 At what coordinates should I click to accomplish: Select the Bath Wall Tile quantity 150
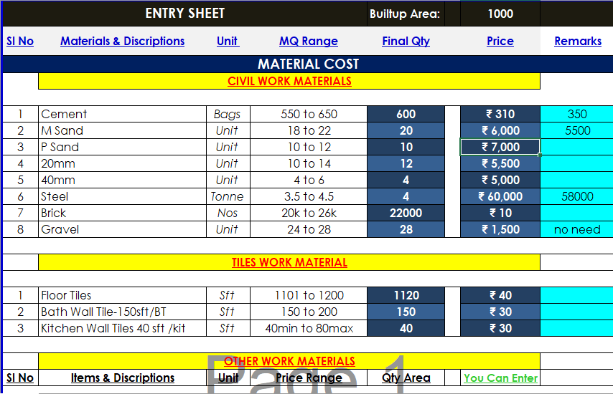click(x=406, y=312)
